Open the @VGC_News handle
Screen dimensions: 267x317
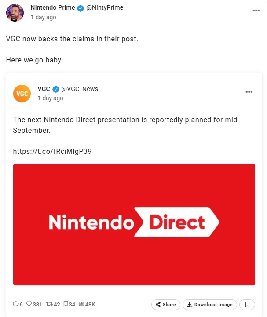click(80, 89)
